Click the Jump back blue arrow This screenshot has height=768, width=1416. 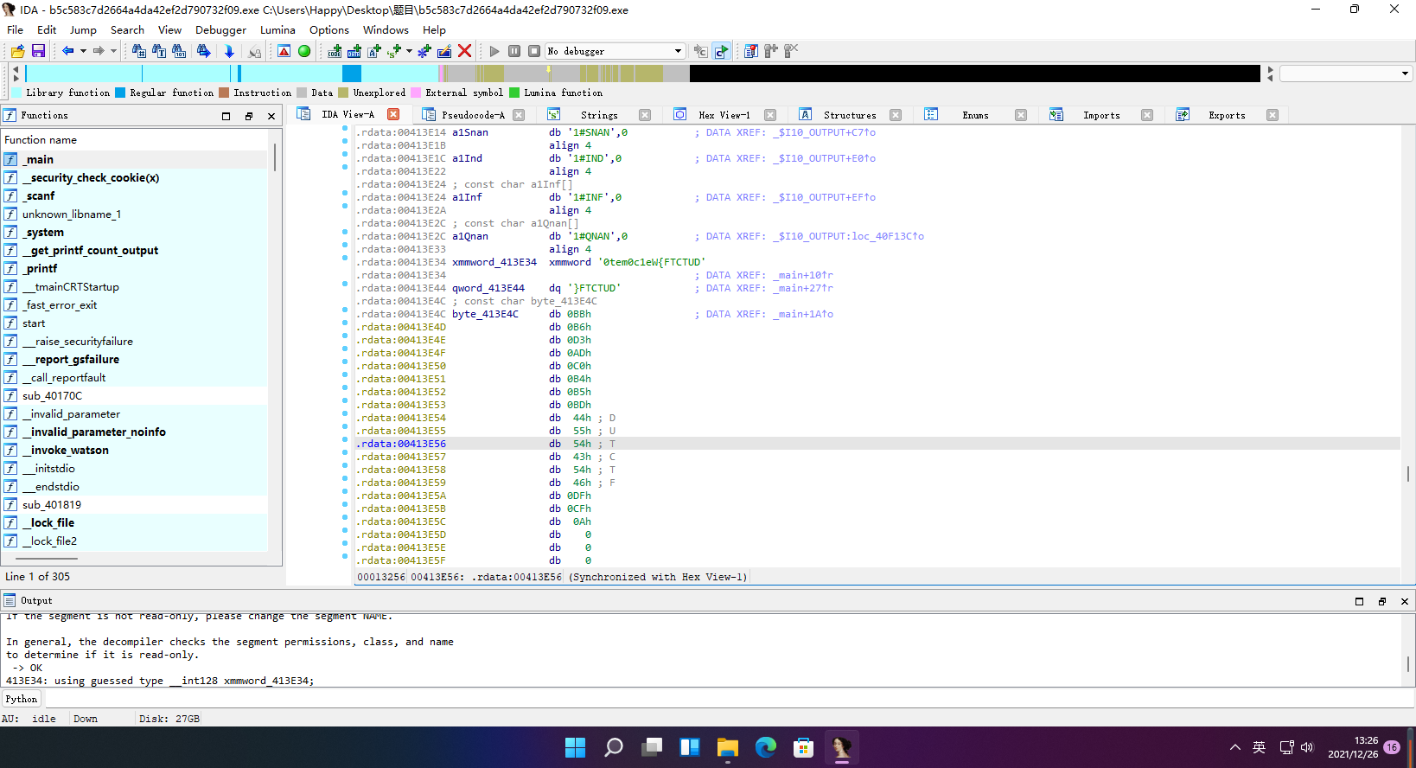tap(67, 51)
